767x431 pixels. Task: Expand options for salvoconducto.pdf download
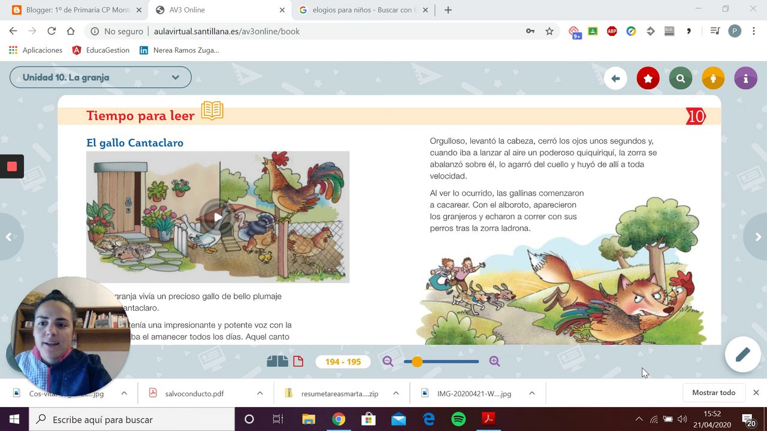[x=260, y=393]
